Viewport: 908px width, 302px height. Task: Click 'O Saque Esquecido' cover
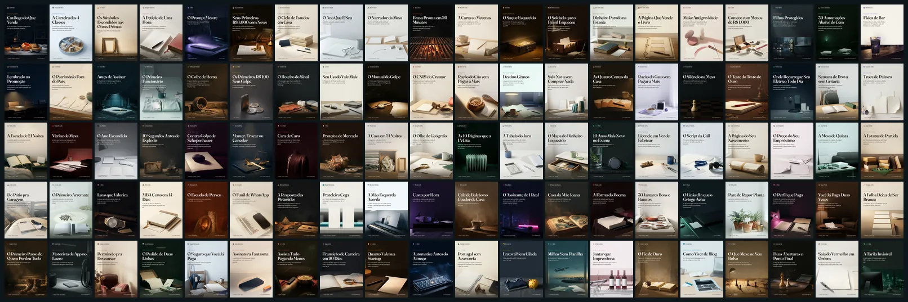click(521, 33)
